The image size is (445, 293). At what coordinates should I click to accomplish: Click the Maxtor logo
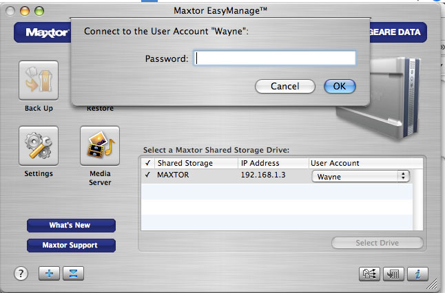point(47,32)
